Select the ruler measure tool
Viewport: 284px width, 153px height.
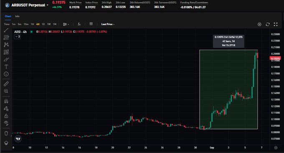coord(6,84)
